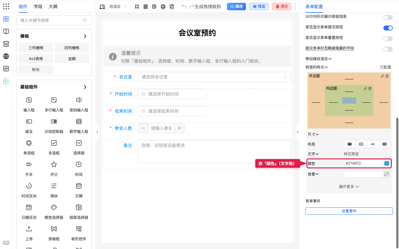The image size is (399, 249).
Task: Add the 评分 star rating component
Action: point(54,169)
